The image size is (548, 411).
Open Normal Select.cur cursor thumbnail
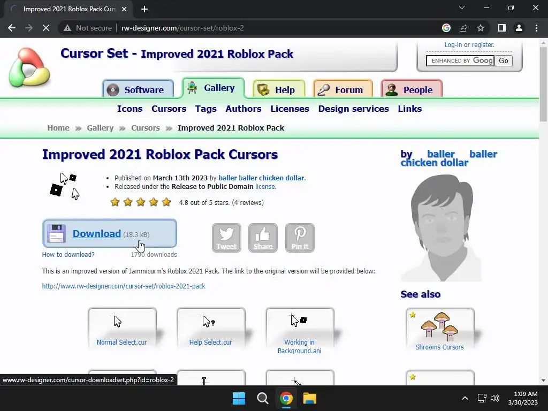122,328
